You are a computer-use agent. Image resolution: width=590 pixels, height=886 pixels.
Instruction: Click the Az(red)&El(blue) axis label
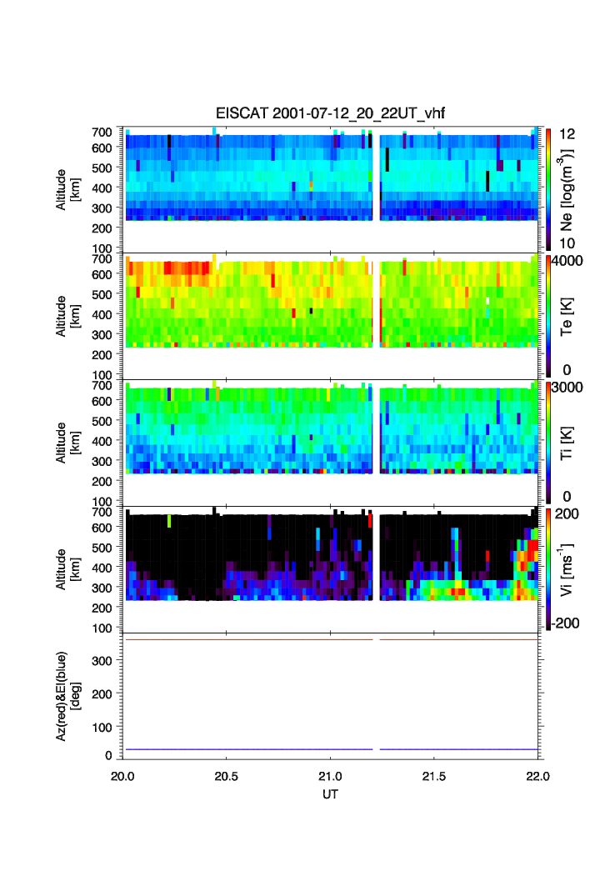pyautogui.click(x=67, y=697)
